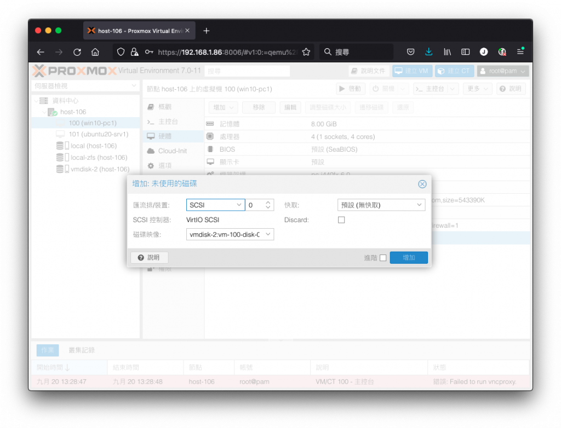Open the Pocket save icon
The image size is (561, 428).
(410, 52)
